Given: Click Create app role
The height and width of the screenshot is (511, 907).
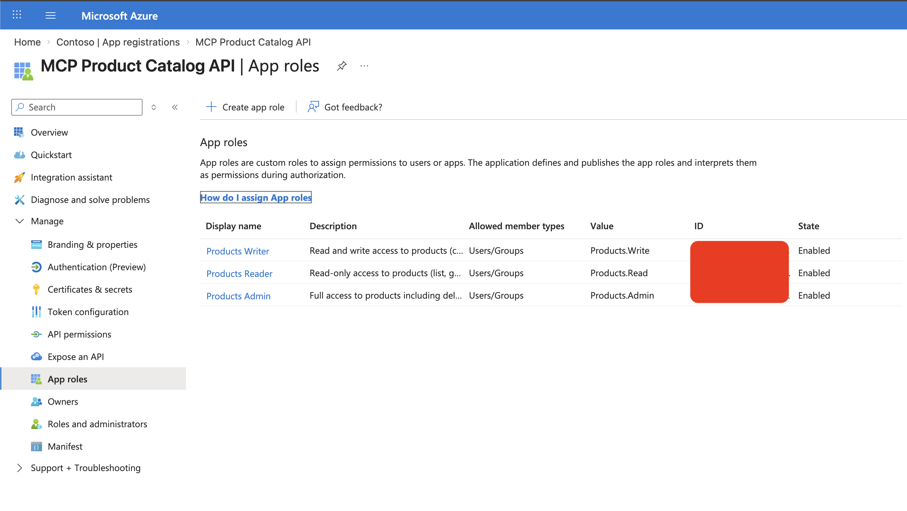Looking at the screenshot, I should tap(246, 107).
